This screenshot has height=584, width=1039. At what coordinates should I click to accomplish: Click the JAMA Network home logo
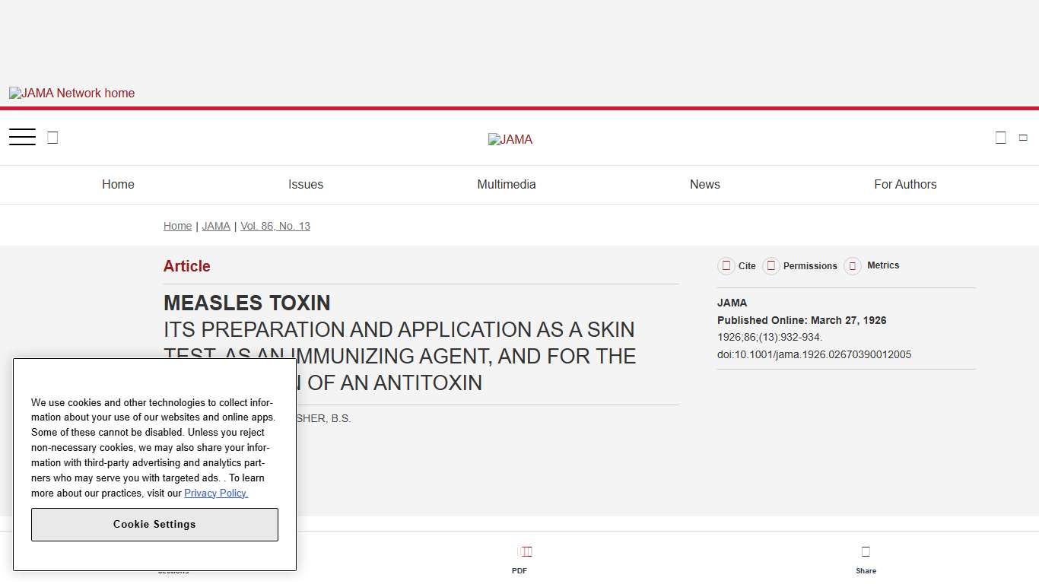click(72, 93)
